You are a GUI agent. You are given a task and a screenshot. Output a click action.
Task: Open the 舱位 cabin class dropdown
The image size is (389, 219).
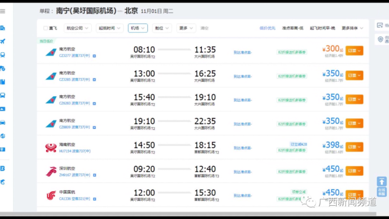pos(162,28)
